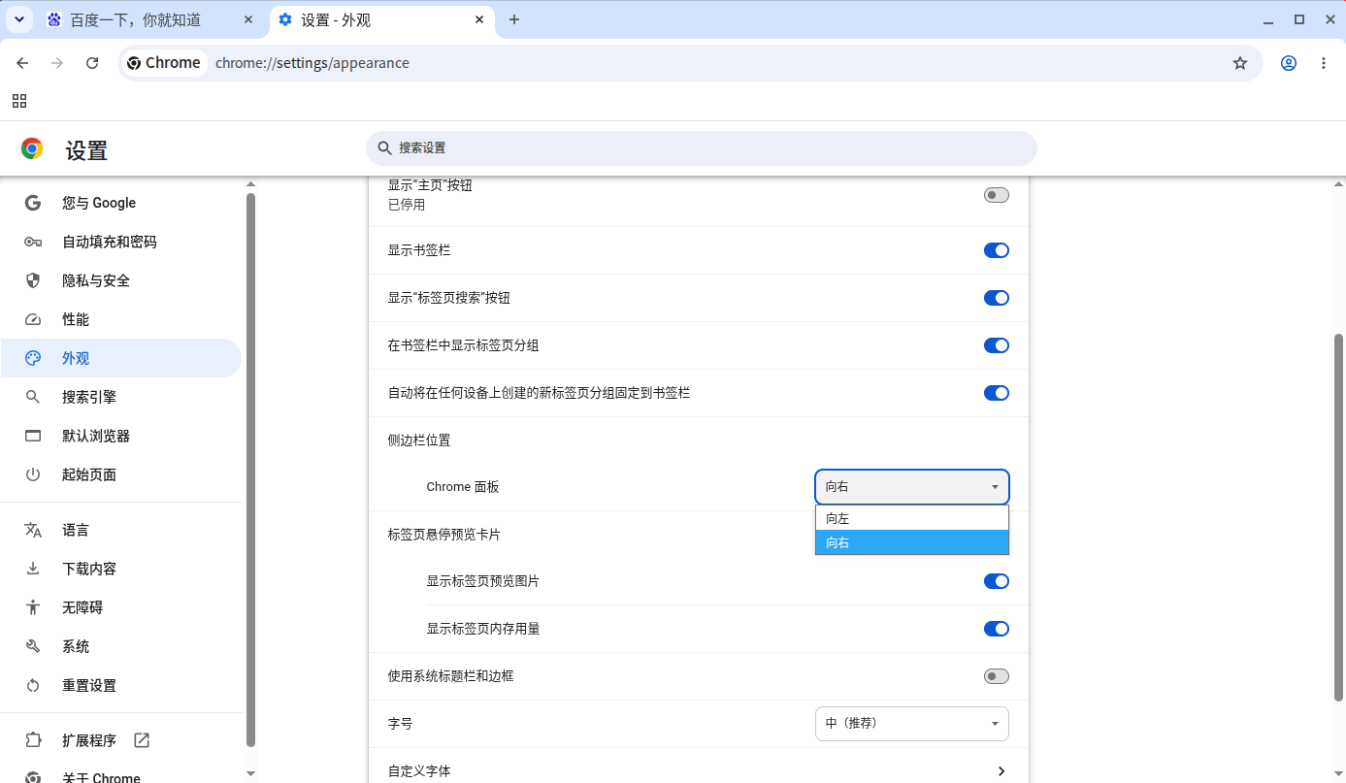Open the profile avatar menu
Screen dimensions: 1346x783
point(1289,63)
